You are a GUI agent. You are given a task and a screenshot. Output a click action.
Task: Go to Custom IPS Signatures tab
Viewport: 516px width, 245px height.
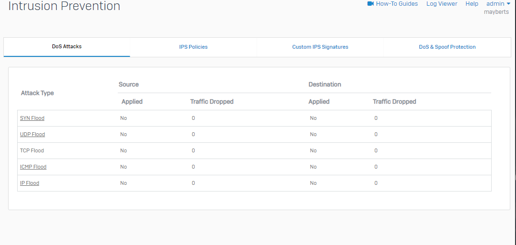point(320,47)
